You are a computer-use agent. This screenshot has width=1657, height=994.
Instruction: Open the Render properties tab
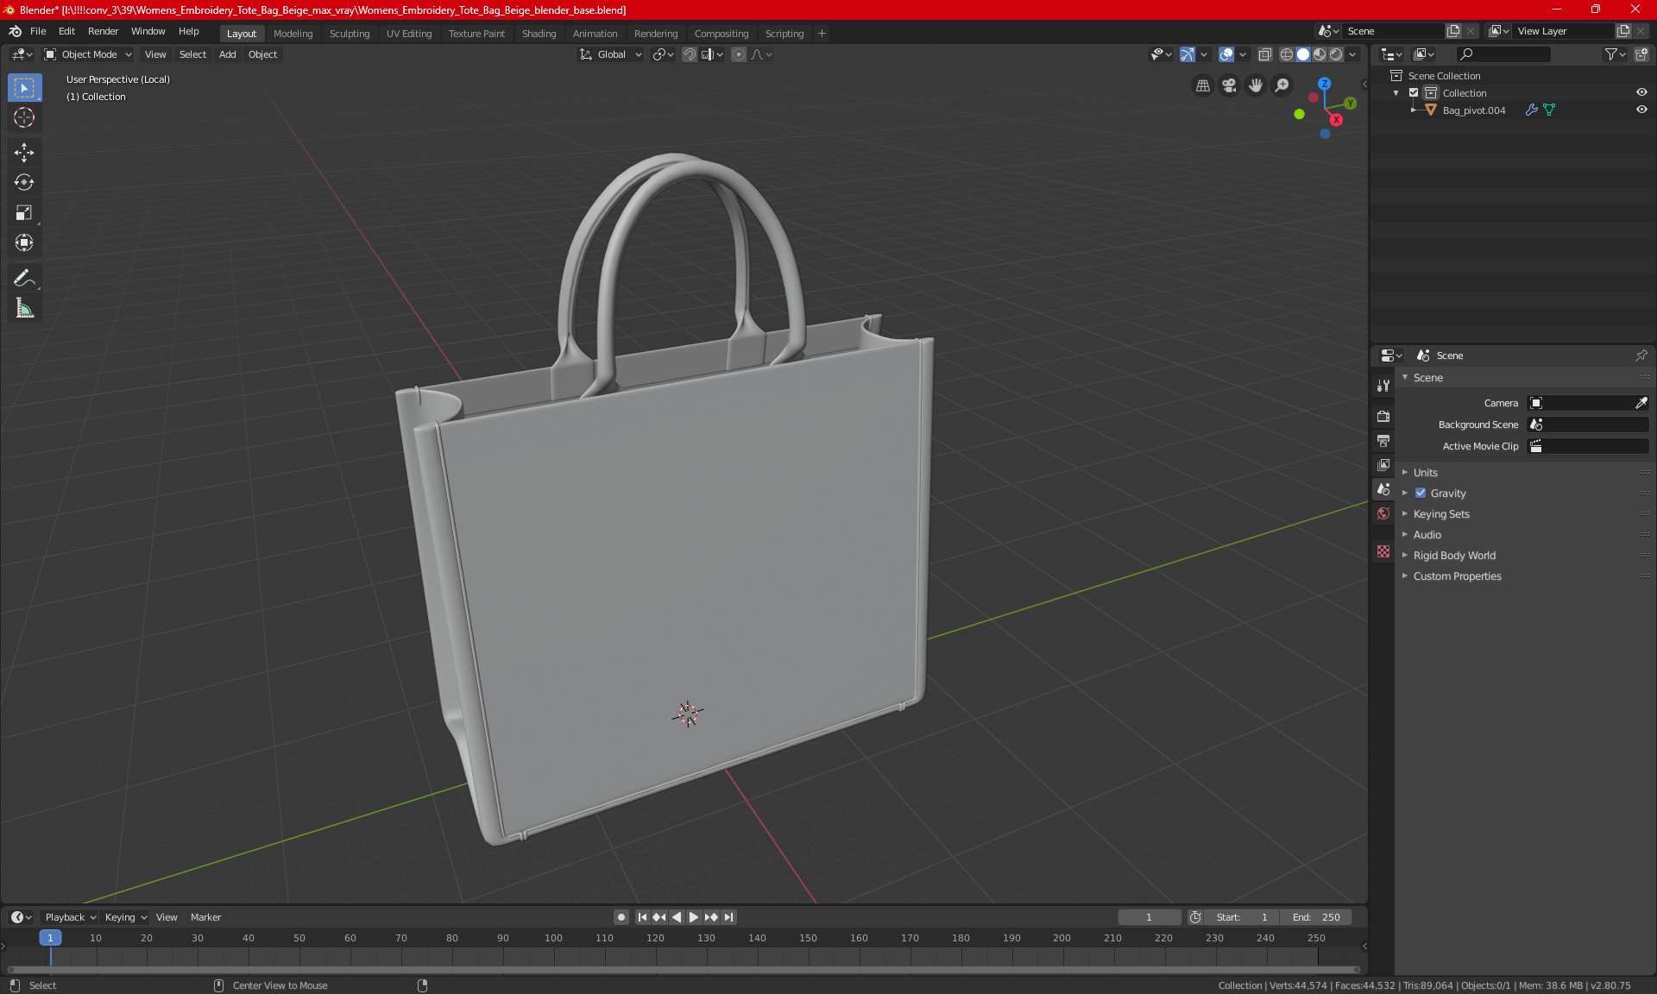(1383, 416)
